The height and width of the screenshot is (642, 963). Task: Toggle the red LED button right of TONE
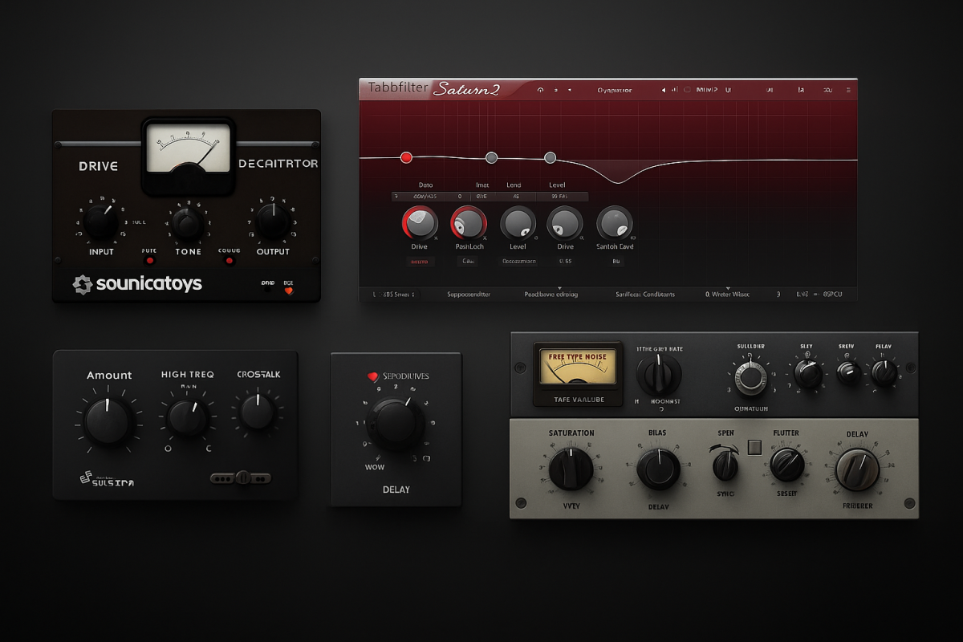point(229,260)
